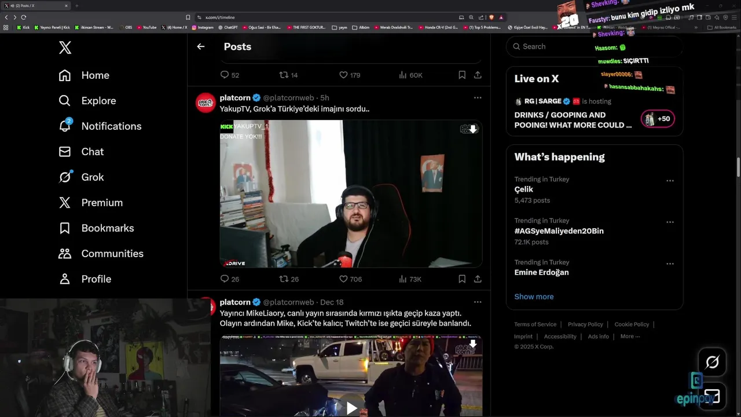Open the floating messages button
This screenshot has height=417, width=741.
coord(712,396)
